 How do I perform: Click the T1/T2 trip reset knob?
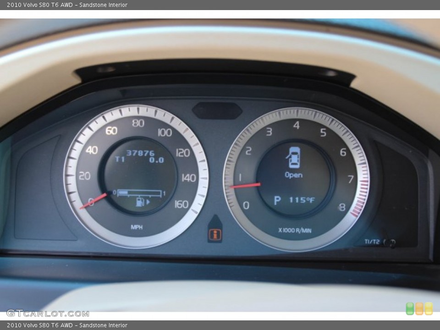point(390,243)
